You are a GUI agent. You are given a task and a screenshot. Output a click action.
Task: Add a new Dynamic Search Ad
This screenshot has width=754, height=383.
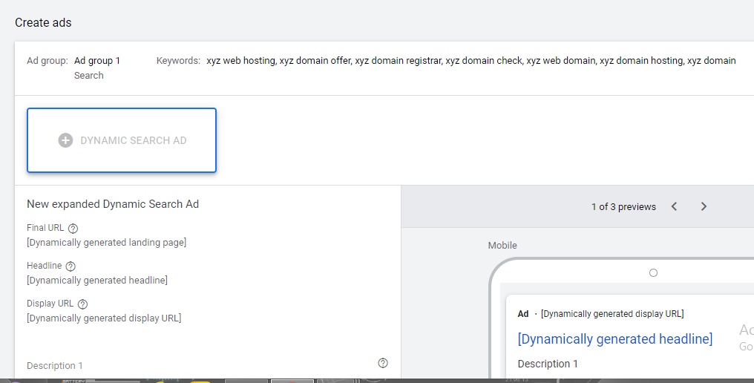(122, 140)
